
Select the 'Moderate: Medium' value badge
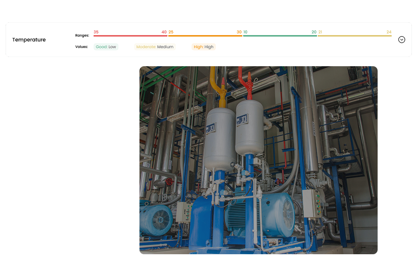[x=155, y=47]
